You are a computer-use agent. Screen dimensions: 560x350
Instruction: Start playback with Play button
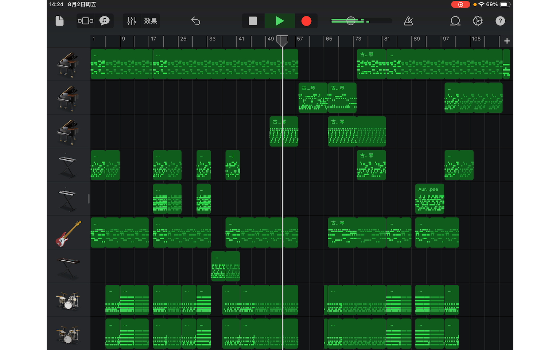tap(280, 21)
